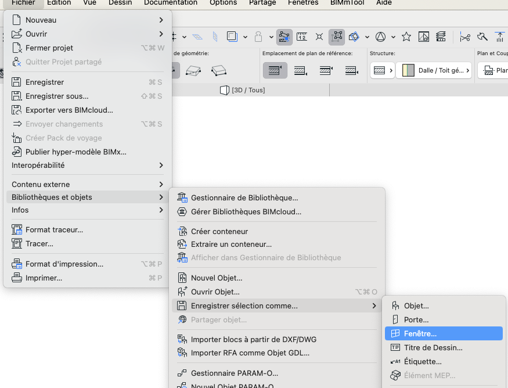Click the stacked layers icon in the toolbar
Screen dimensions: 508x388
click(x=441, y=37)
